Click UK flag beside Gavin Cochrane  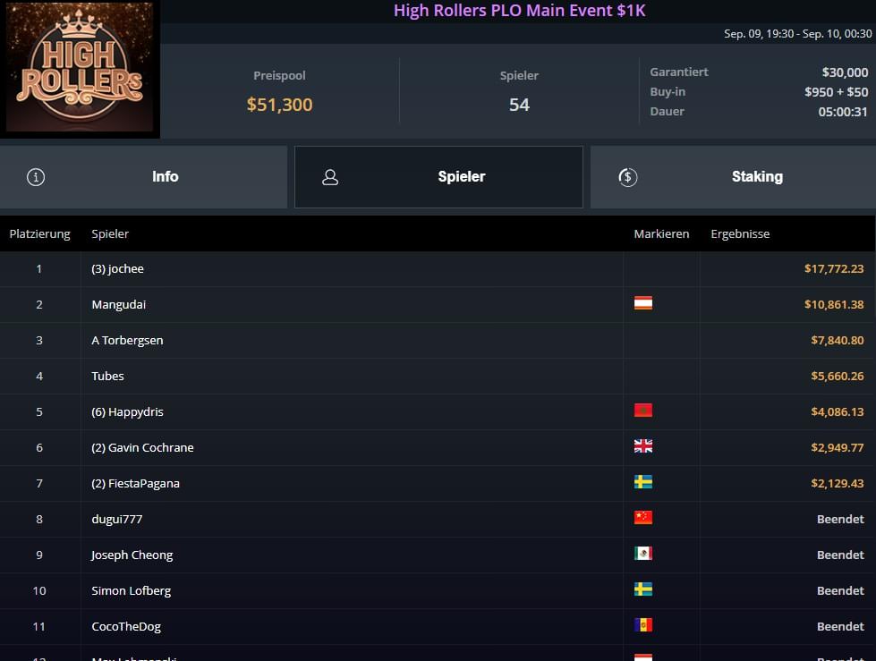click(x=642, y=446)
